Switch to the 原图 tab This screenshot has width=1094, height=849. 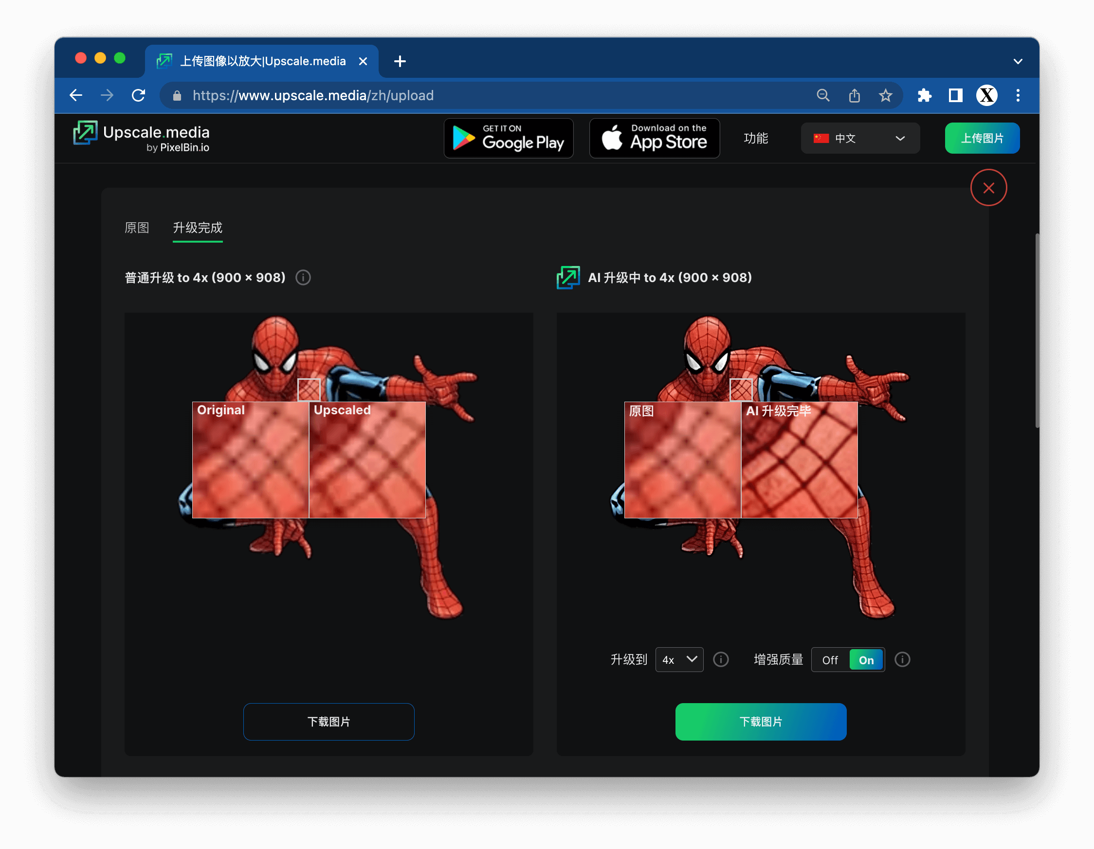point(137,228)
